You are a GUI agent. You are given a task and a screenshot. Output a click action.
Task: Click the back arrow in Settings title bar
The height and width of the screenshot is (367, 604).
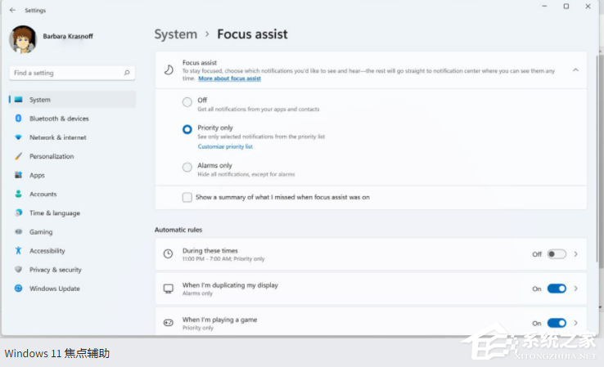tap(12, 11)
